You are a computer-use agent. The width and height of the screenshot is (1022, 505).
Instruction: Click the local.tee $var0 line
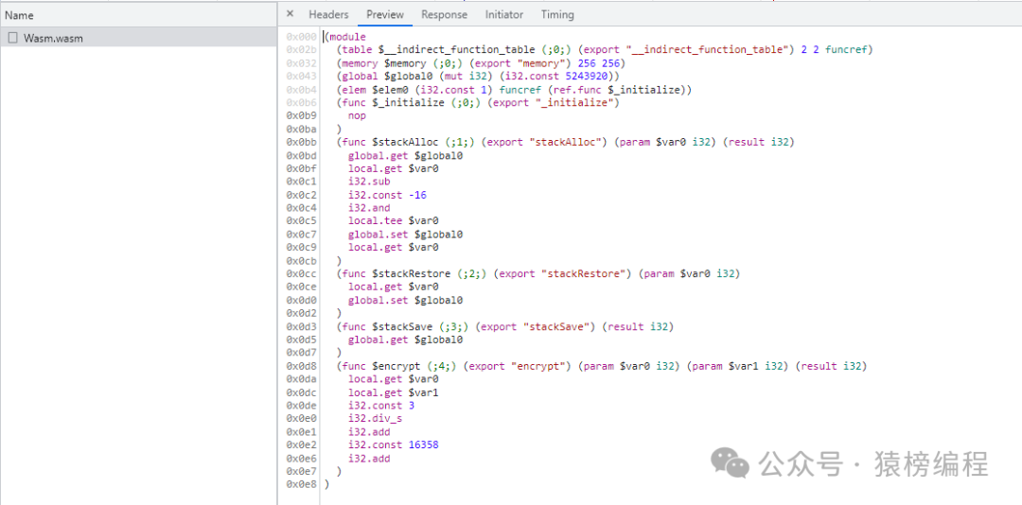tap(393, 221)
